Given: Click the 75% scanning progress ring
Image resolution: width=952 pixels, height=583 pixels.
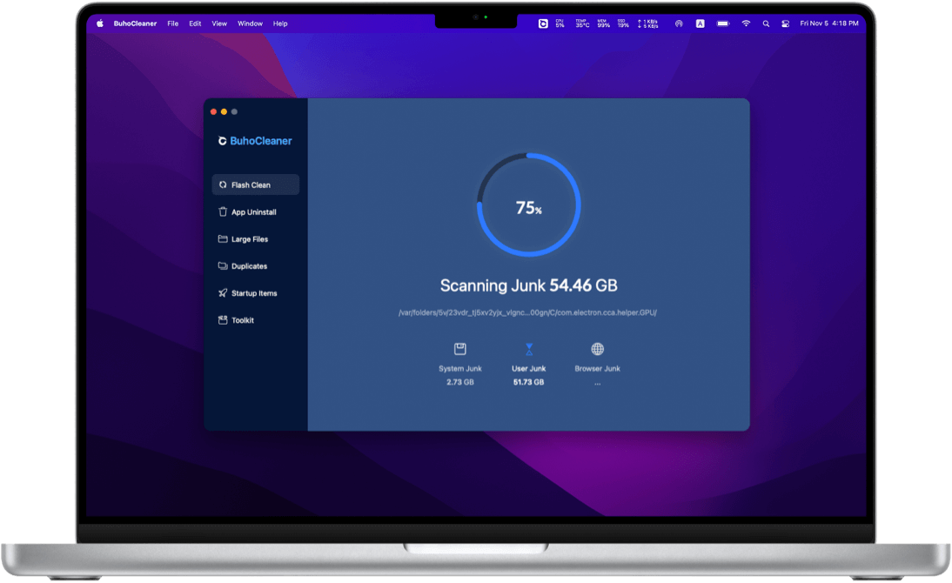Looking at the screenshot, I should coord(529,204).
